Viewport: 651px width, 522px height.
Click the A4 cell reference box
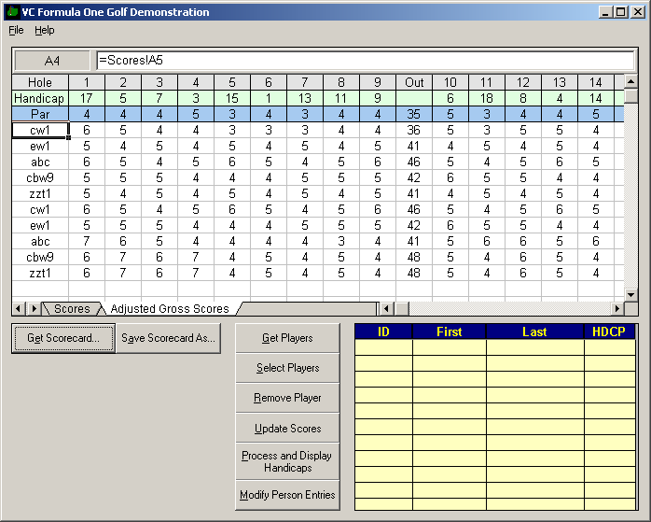click(x=52, y=61)
